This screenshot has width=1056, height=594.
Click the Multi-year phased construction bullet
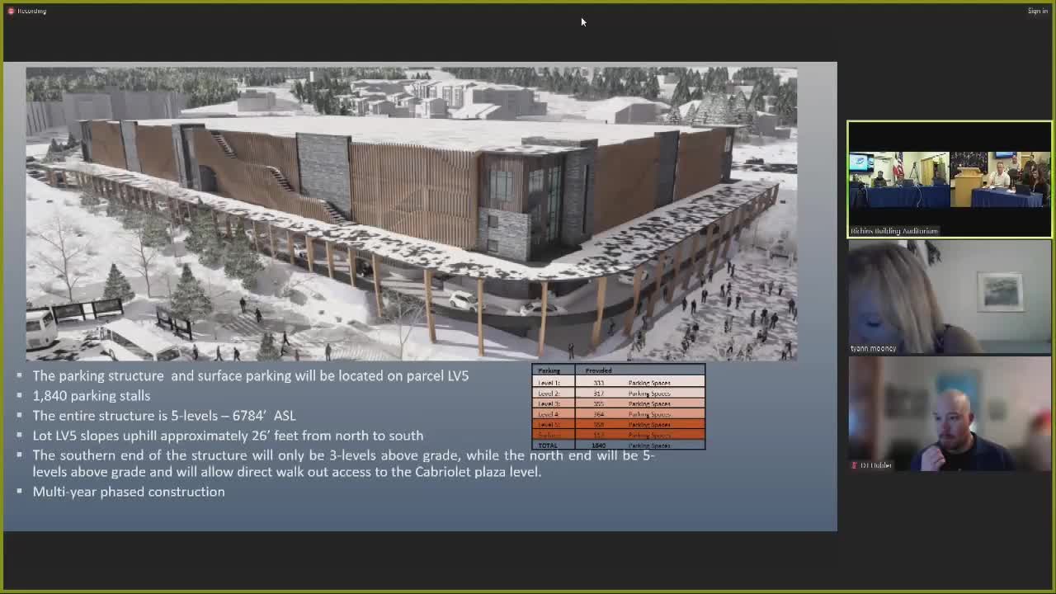click(x=129, y=492)
